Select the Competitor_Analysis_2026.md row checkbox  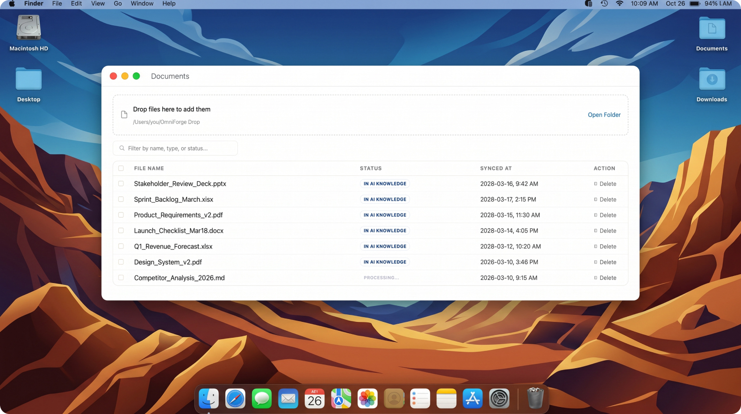coord(121,278)
